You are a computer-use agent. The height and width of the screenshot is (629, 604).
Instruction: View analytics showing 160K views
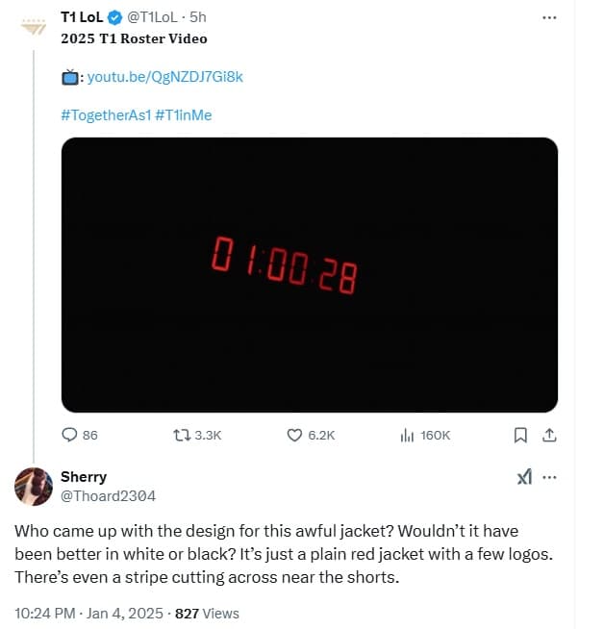[406, 435]
